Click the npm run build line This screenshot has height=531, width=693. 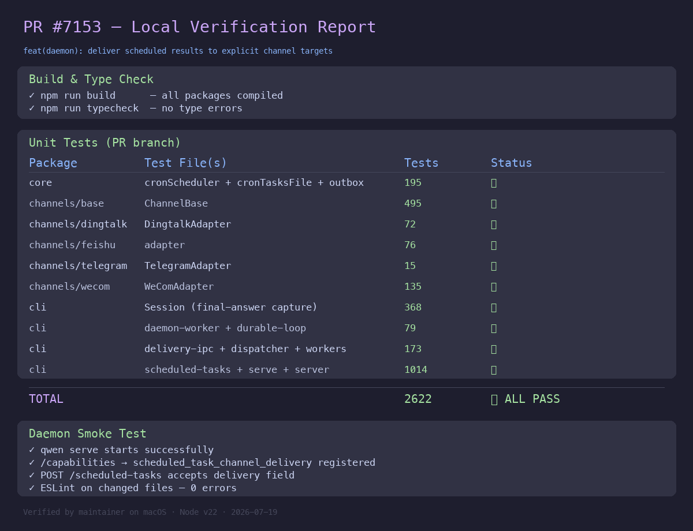pyautogui.click(x=156, y=95)
